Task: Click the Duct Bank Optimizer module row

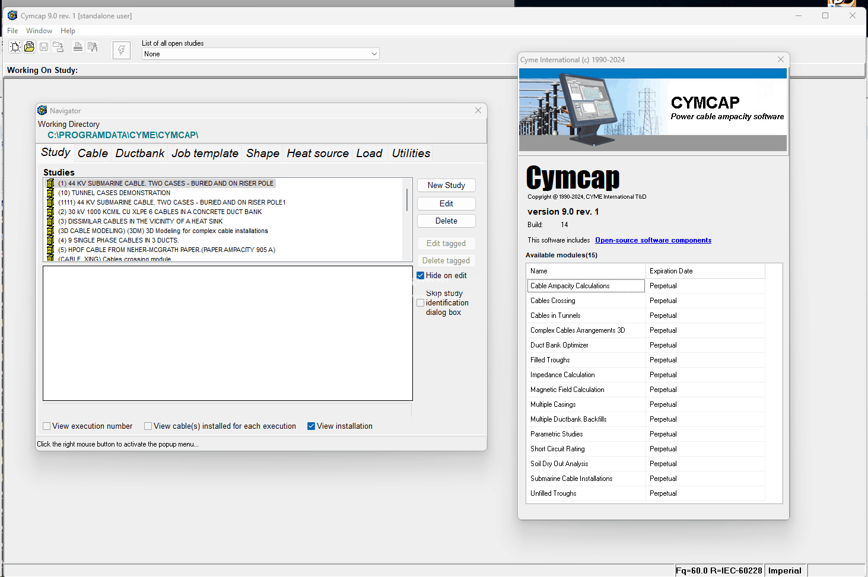Action: 646,345
